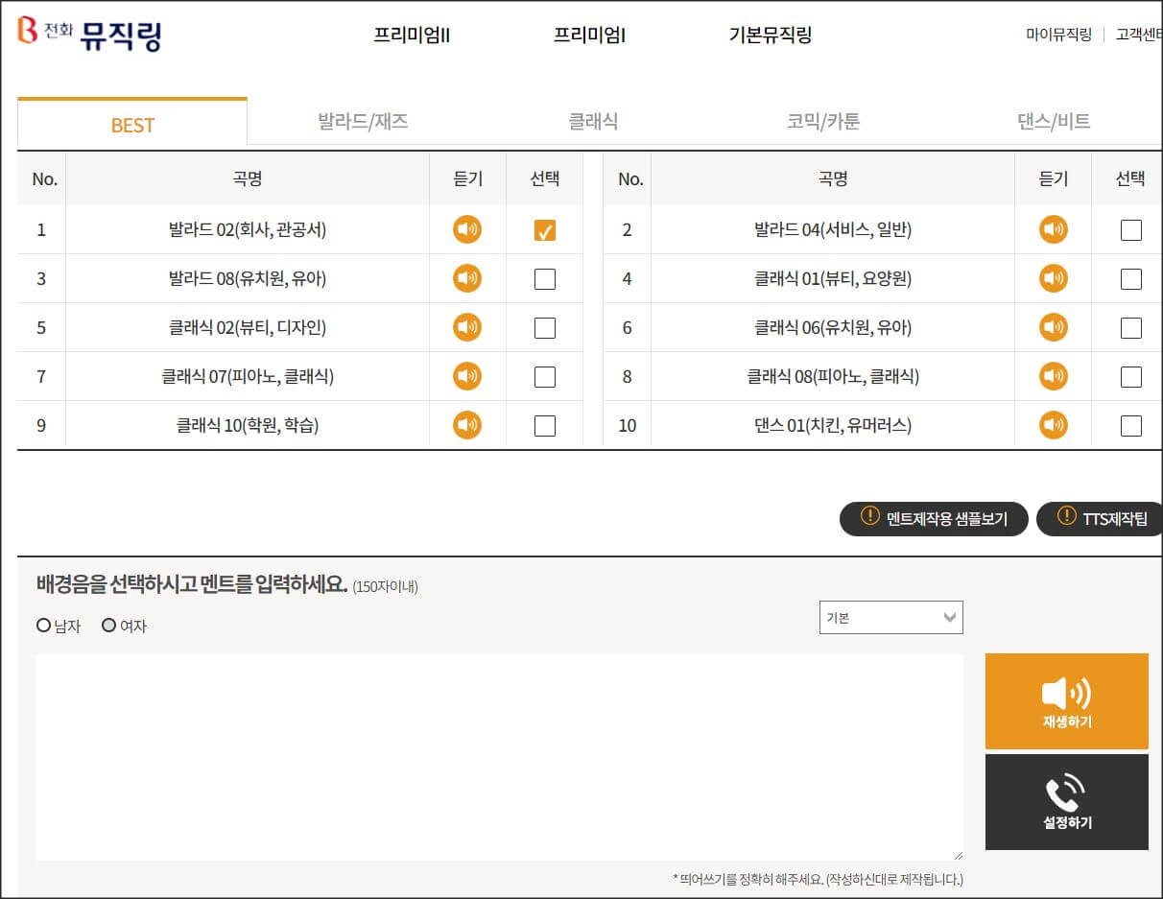1163x899 pixels.
Task: Open the 기본 voice style dropdown
Action: pos(890,617)
